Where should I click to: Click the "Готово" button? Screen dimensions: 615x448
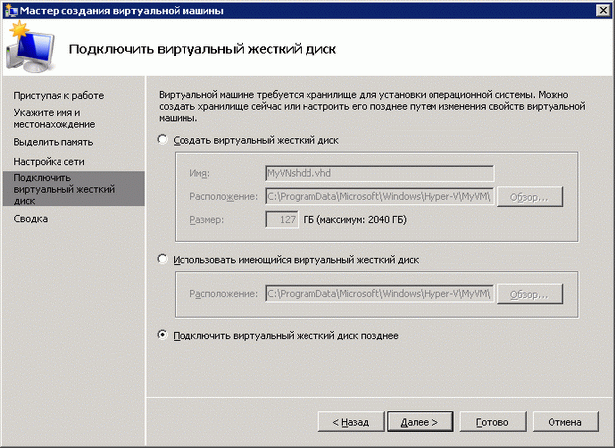click(x=492, y=422)
